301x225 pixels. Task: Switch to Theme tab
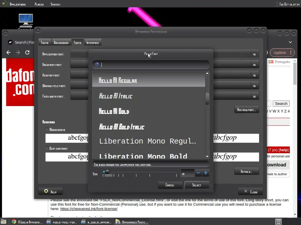click(x=45, y=43)
